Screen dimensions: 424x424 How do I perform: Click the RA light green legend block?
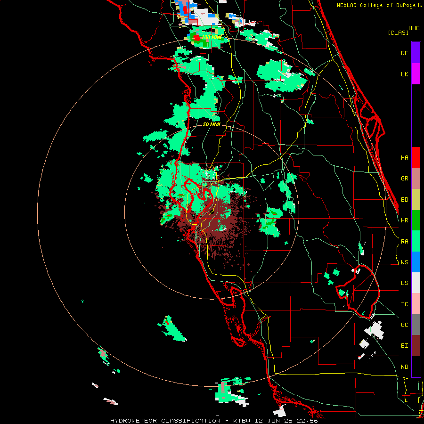416,241
